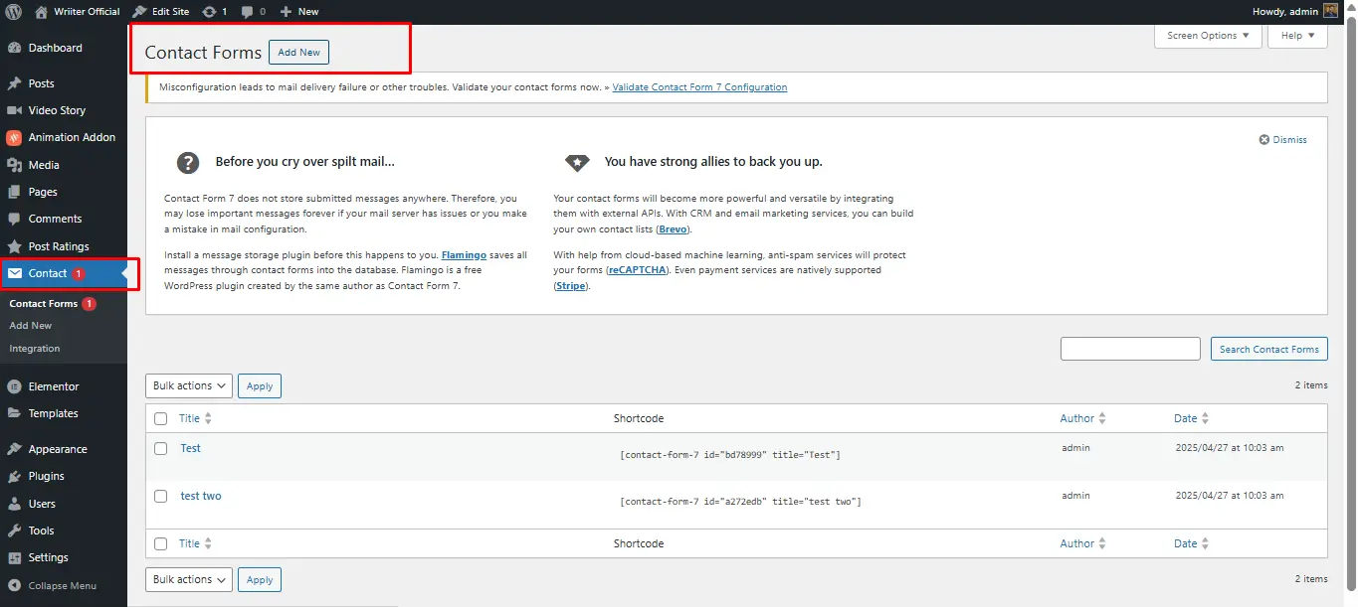Click the comments bubble icon in admin bar
This screenshot has height=607, width=1358.
247,12
